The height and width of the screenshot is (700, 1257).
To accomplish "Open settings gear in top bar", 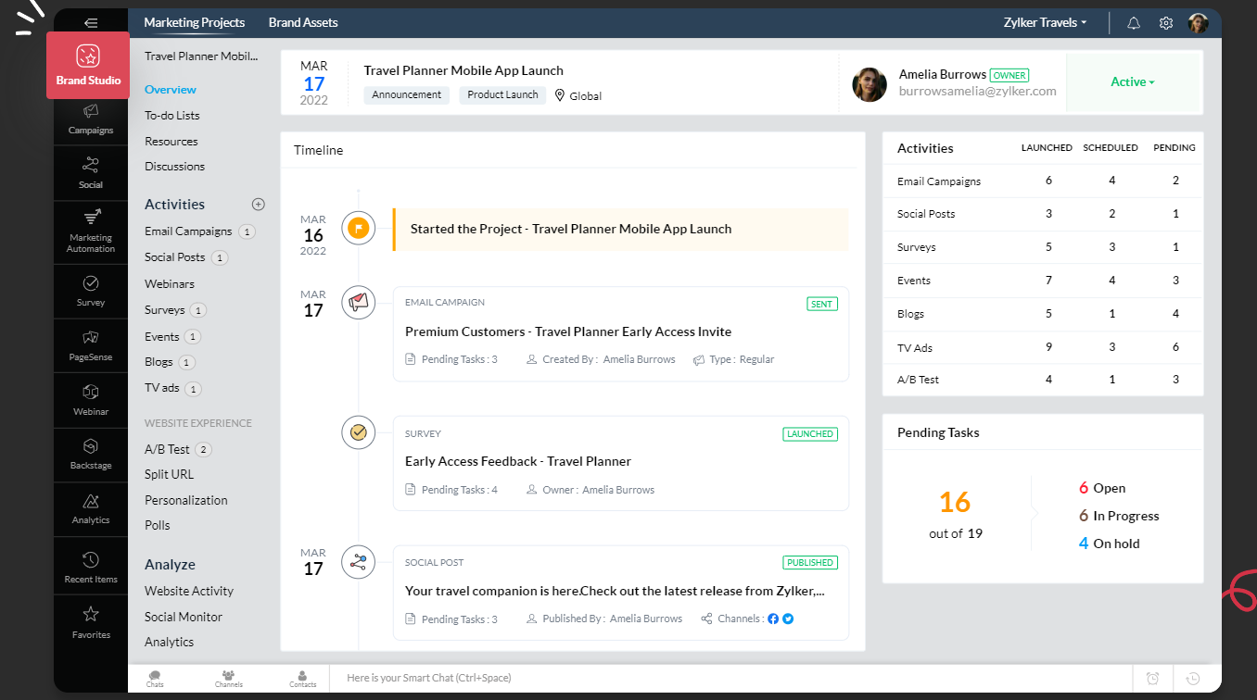I will pos(1166,23).
